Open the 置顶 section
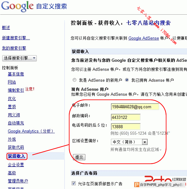This screenshot has height=189, width=187. coord(12,107)
